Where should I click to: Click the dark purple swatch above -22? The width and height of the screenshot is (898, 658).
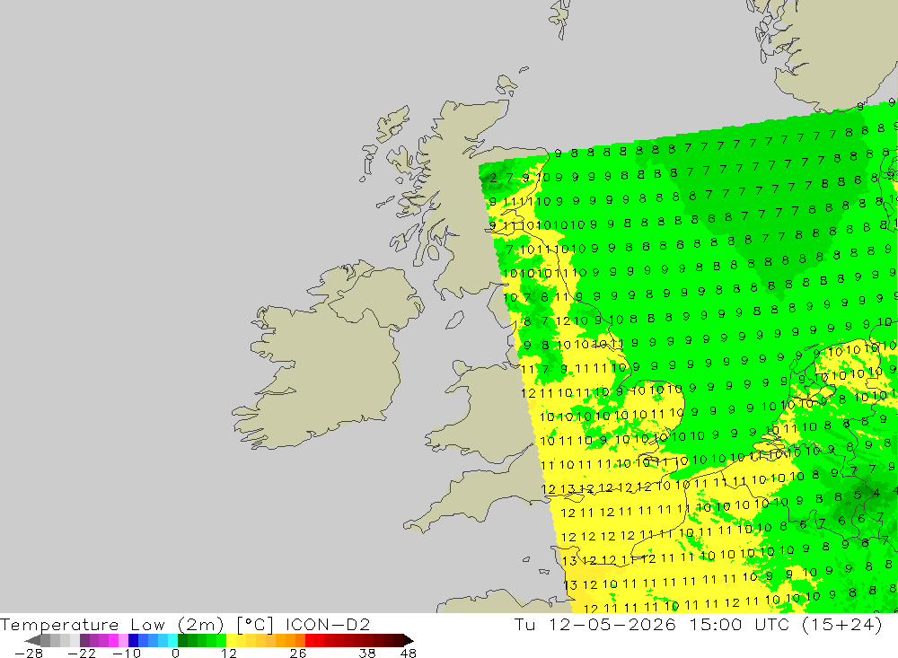coord(84,641)
